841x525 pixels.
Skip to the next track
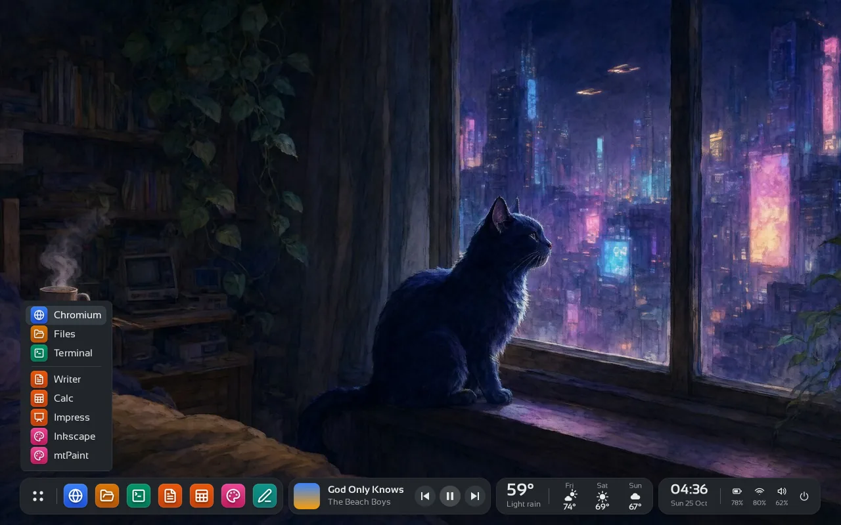pos(475,496)
